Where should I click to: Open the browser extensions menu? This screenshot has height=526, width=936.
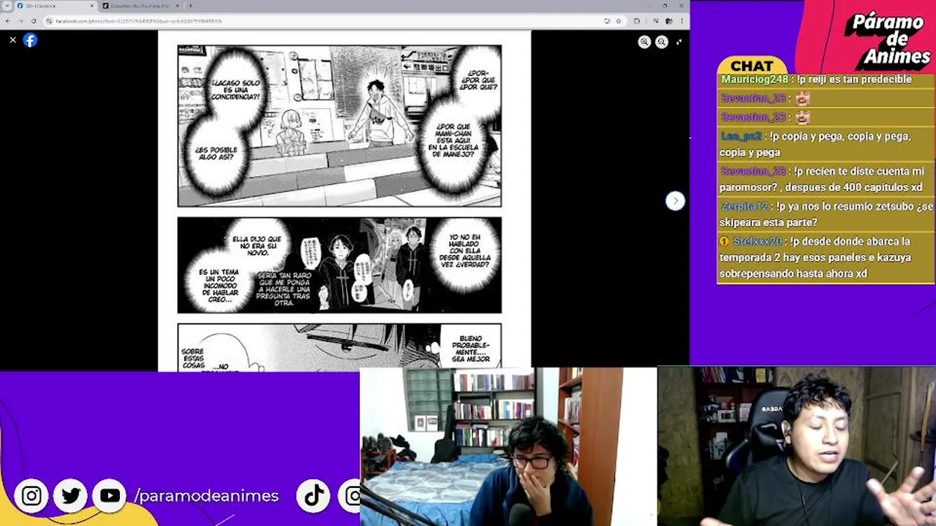[637, 21]
